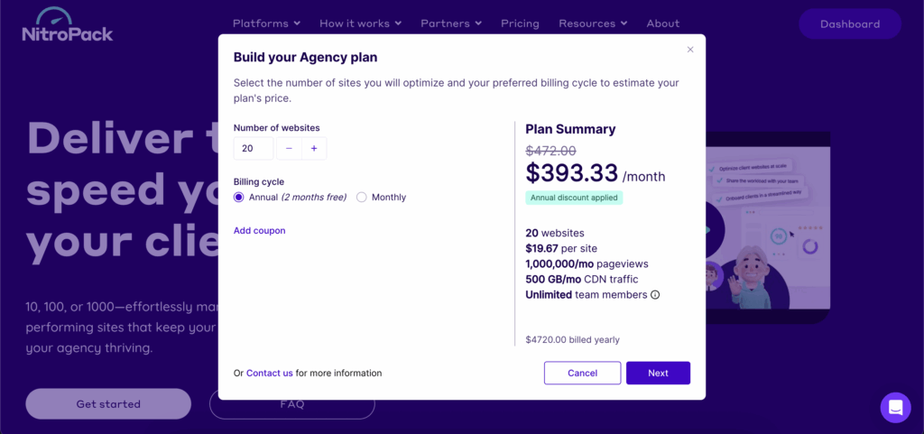The height and width of the screenshot is (434, 924).
Task: Click the info icon beside team members
Action: coord(655,295)
